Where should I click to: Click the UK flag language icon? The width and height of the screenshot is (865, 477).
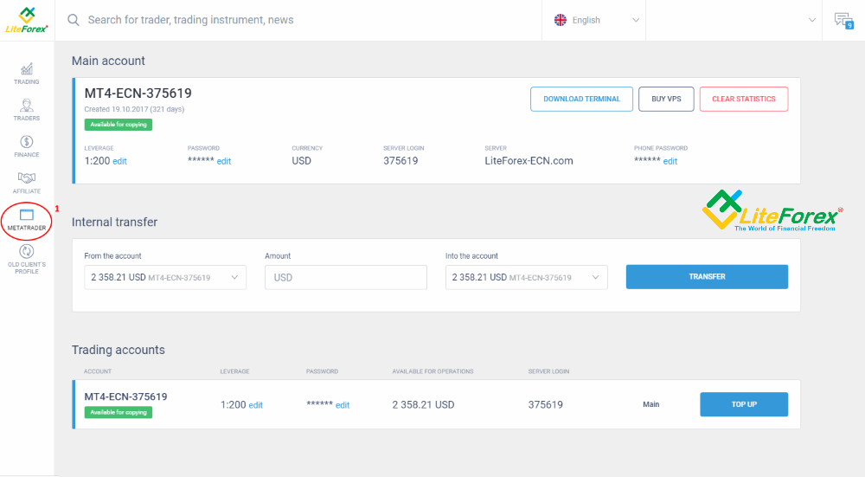tap(560, 20)
